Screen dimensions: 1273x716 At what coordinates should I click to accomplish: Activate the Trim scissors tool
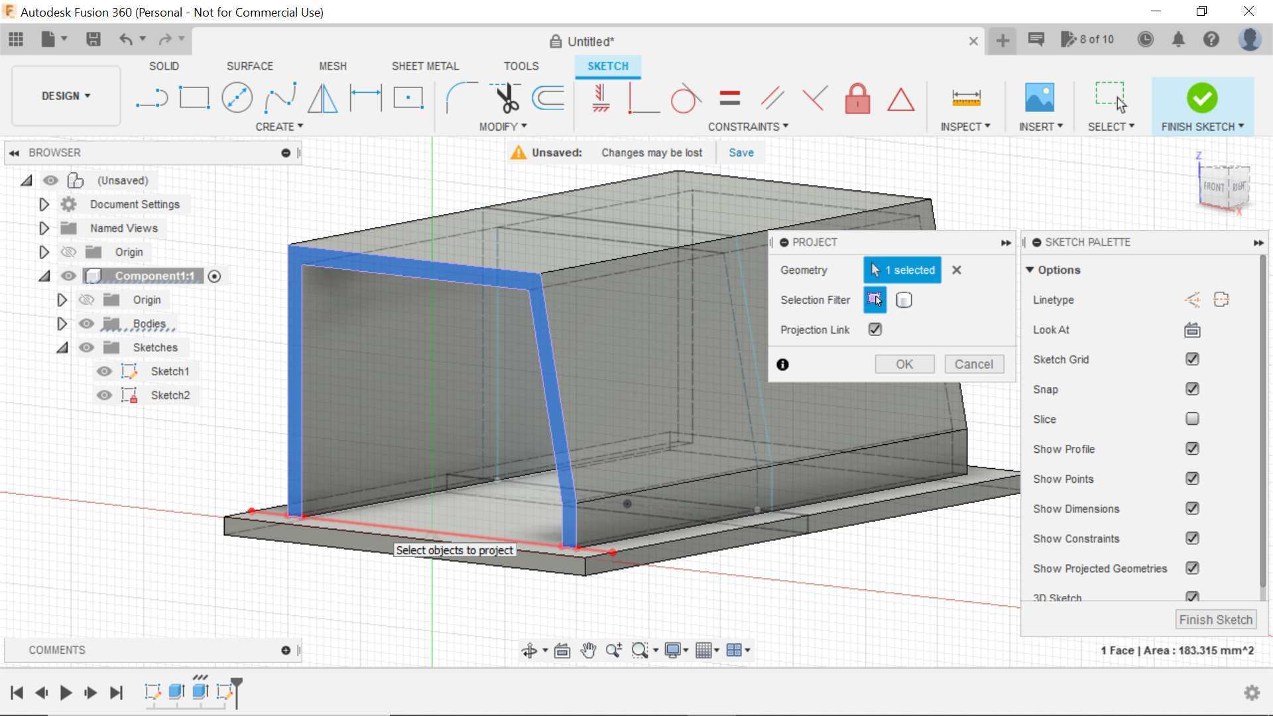504,97
